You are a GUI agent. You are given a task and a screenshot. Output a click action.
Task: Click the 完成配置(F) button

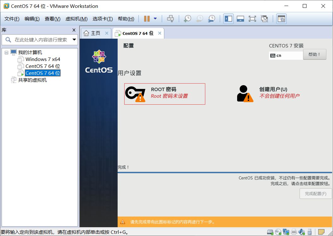(316, 194)
